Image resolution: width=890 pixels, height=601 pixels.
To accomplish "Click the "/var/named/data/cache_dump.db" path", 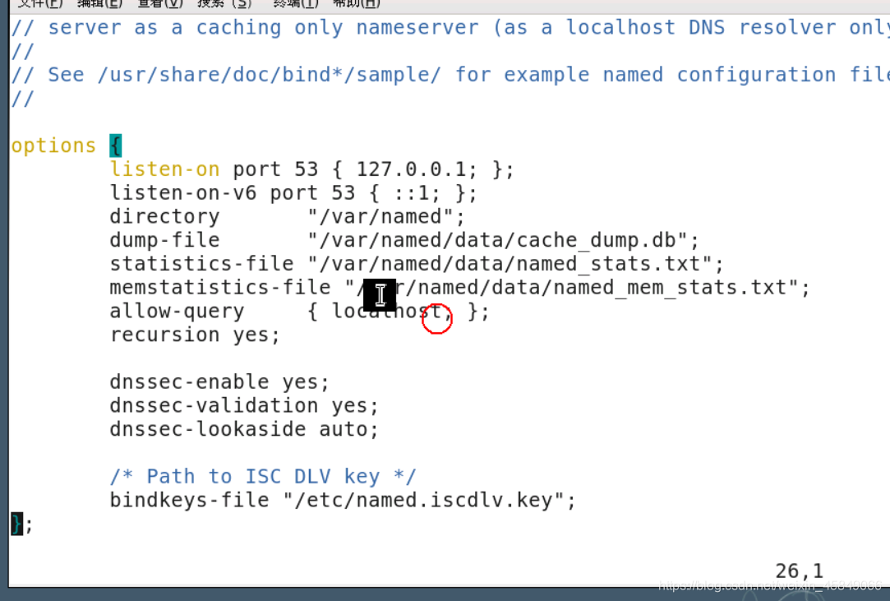I will [x=498, y=240].
